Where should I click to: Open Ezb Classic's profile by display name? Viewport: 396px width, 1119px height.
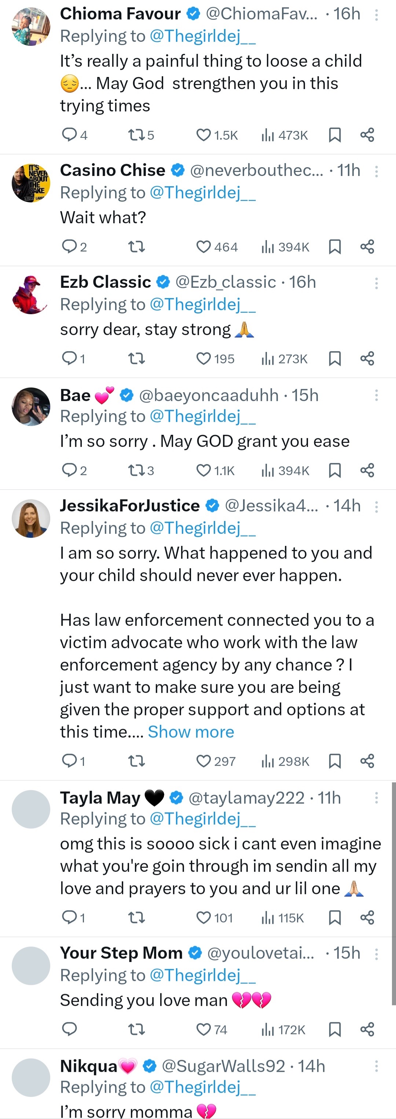[105, 282]
